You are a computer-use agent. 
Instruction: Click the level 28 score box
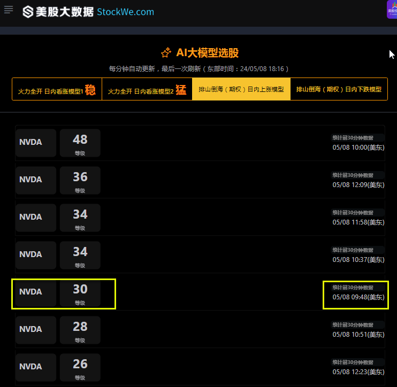tap(80, 330)
